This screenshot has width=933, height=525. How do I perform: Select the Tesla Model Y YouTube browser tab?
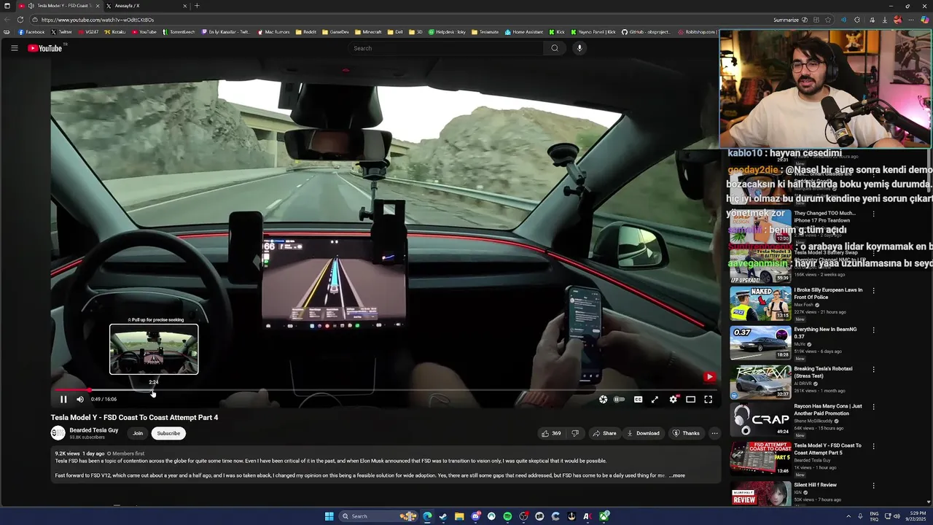(58, 6)
